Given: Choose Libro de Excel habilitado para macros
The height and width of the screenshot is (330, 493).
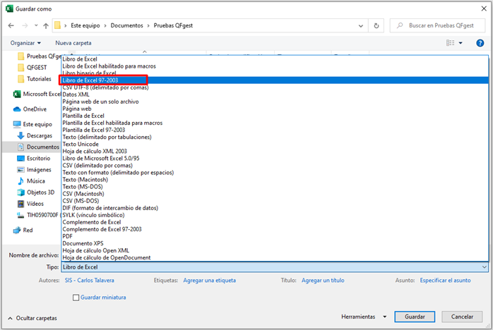Looking at the screenshot, I should point(275,66).
